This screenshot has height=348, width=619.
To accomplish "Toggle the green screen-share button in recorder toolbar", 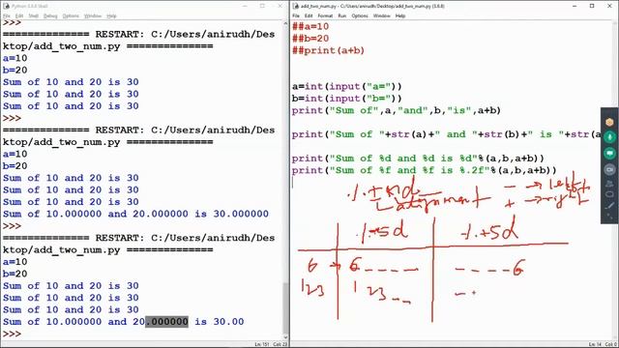I will coord(609,153).
